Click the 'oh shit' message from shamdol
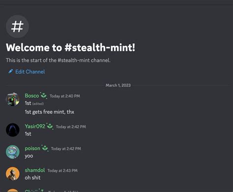Viewport: 233px width, 192px height. pos(32,178)
